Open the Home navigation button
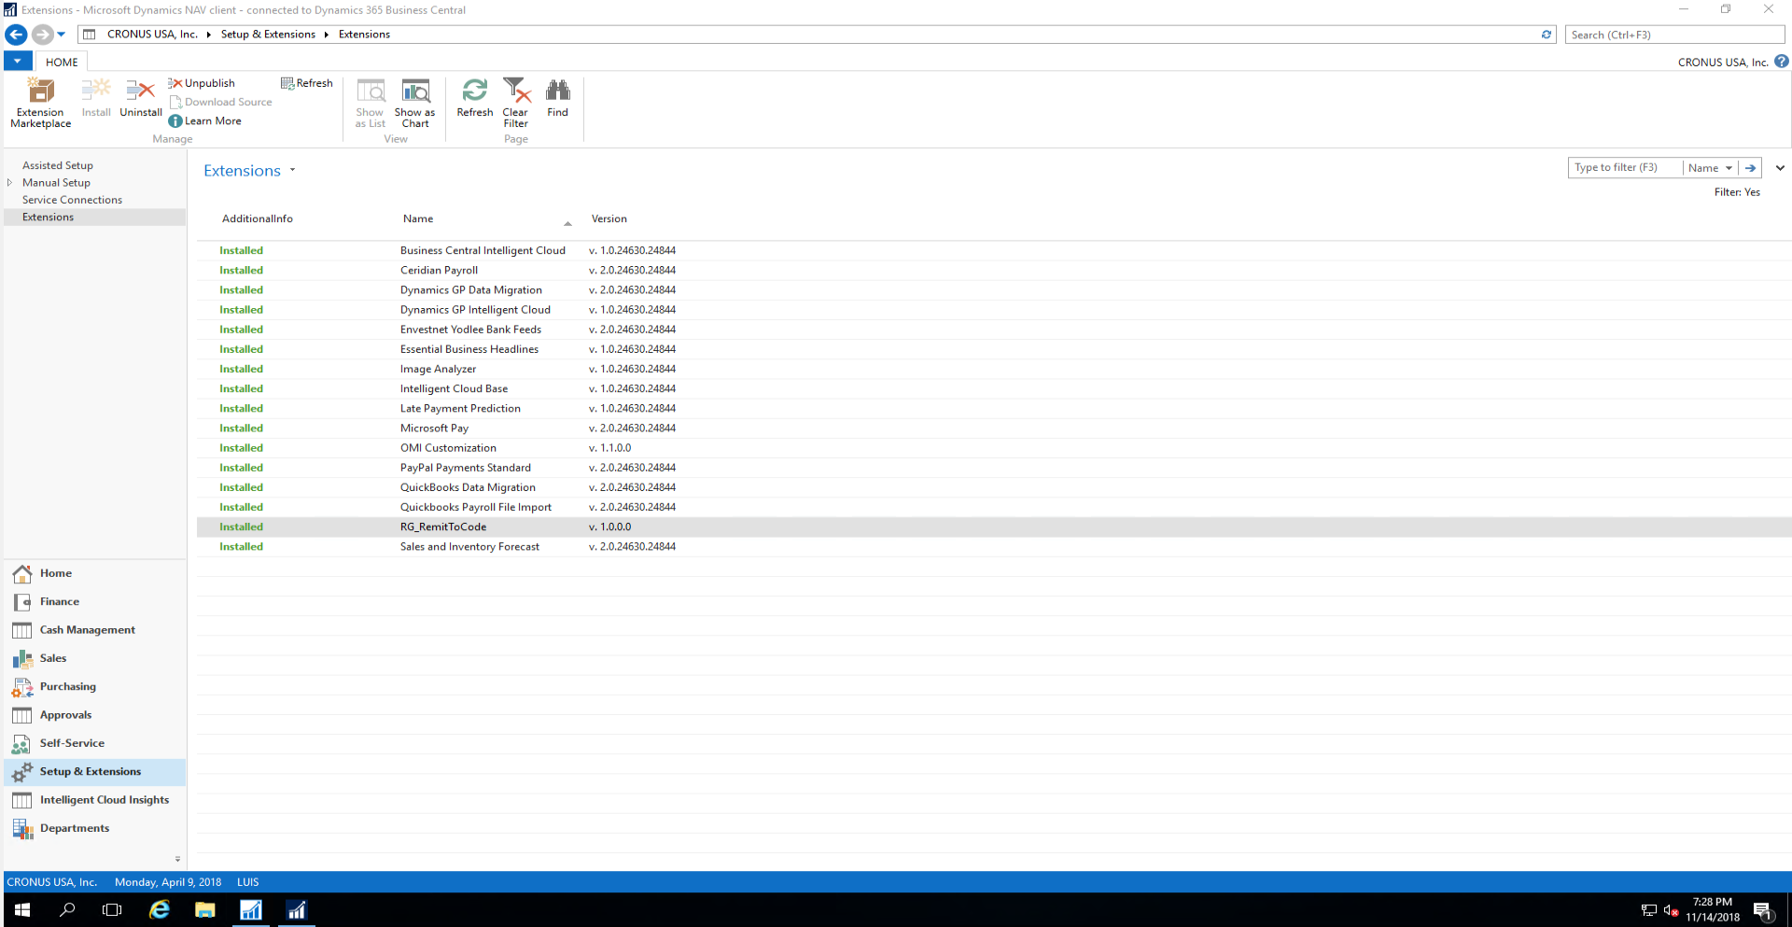 (x=93, y=573)
